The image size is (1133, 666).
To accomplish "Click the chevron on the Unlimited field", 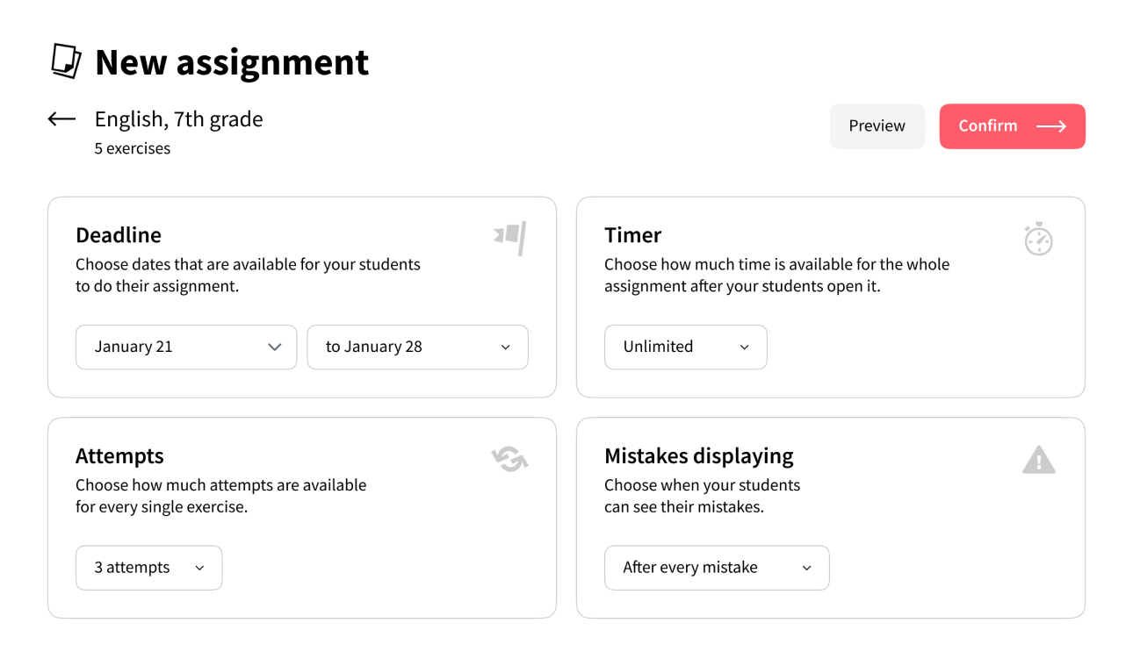I will 744,347.
